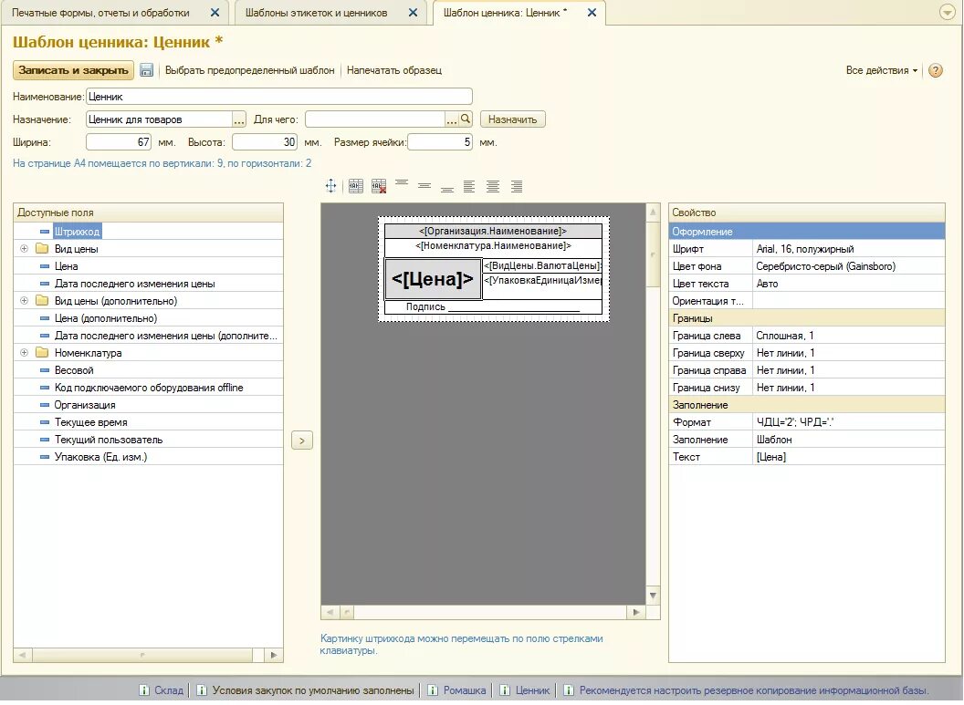Expand the Вид цены (дополнительно) node
The height and width of the screenshot is (705, 964).
tap(24, 301)
